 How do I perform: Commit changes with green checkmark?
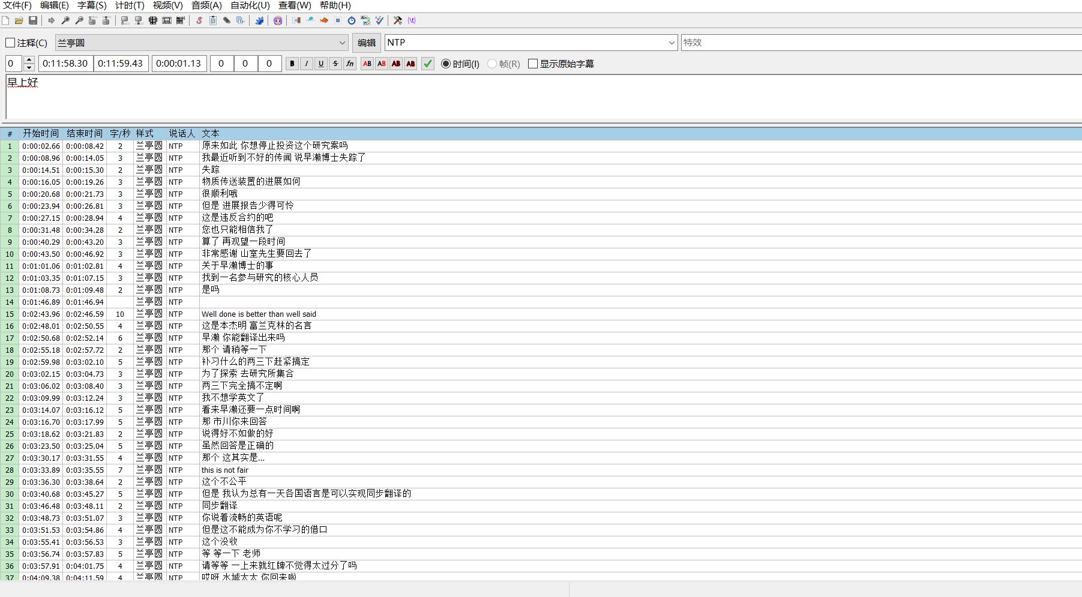[428, 64]
